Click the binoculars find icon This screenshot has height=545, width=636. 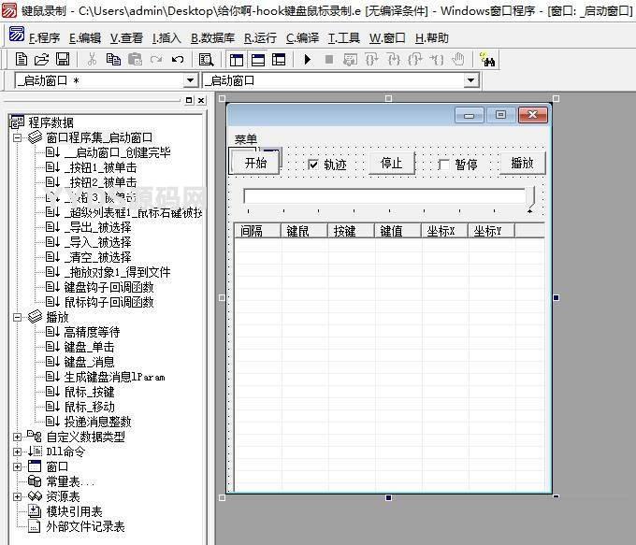point(487,59)
